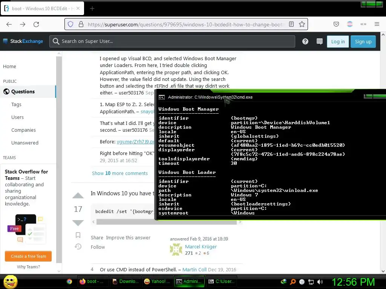This screenshot has height=289, width=386.
Task: Open Tags in the left sidebar
Action: click(x=16, y=105)
